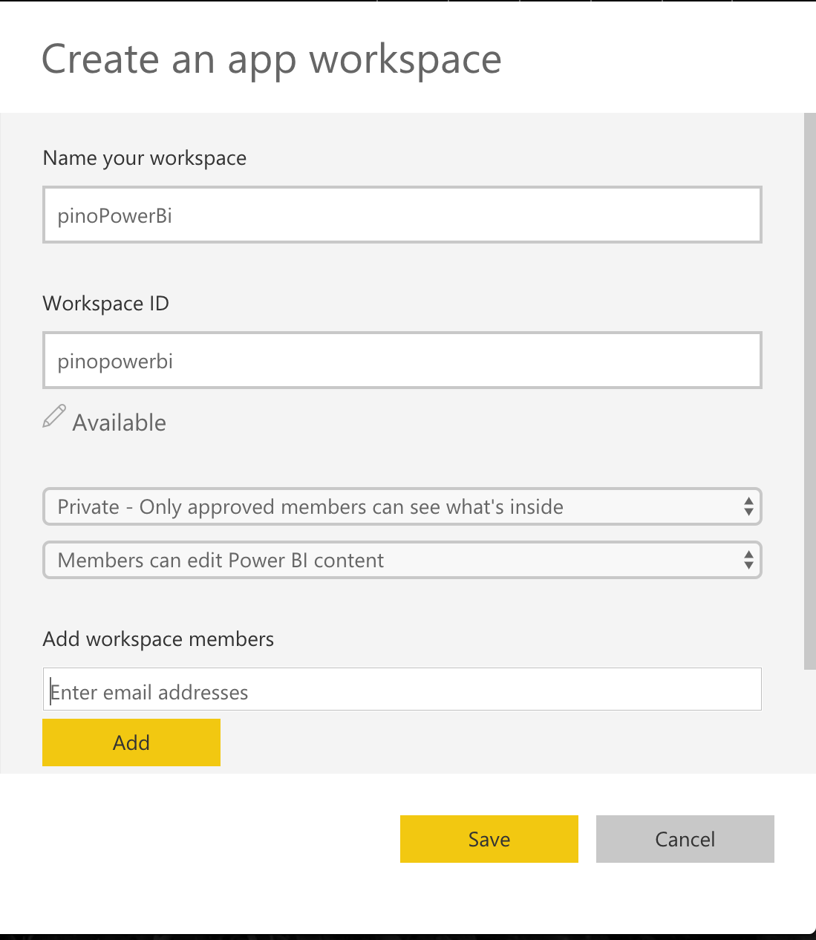
Task: Click the email addresses input box
Action: click(x=402, y=689)
